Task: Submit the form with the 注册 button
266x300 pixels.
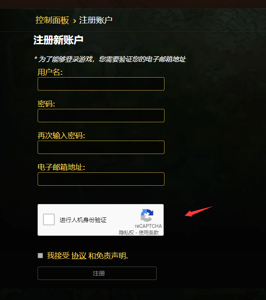Action: [97, 273]
